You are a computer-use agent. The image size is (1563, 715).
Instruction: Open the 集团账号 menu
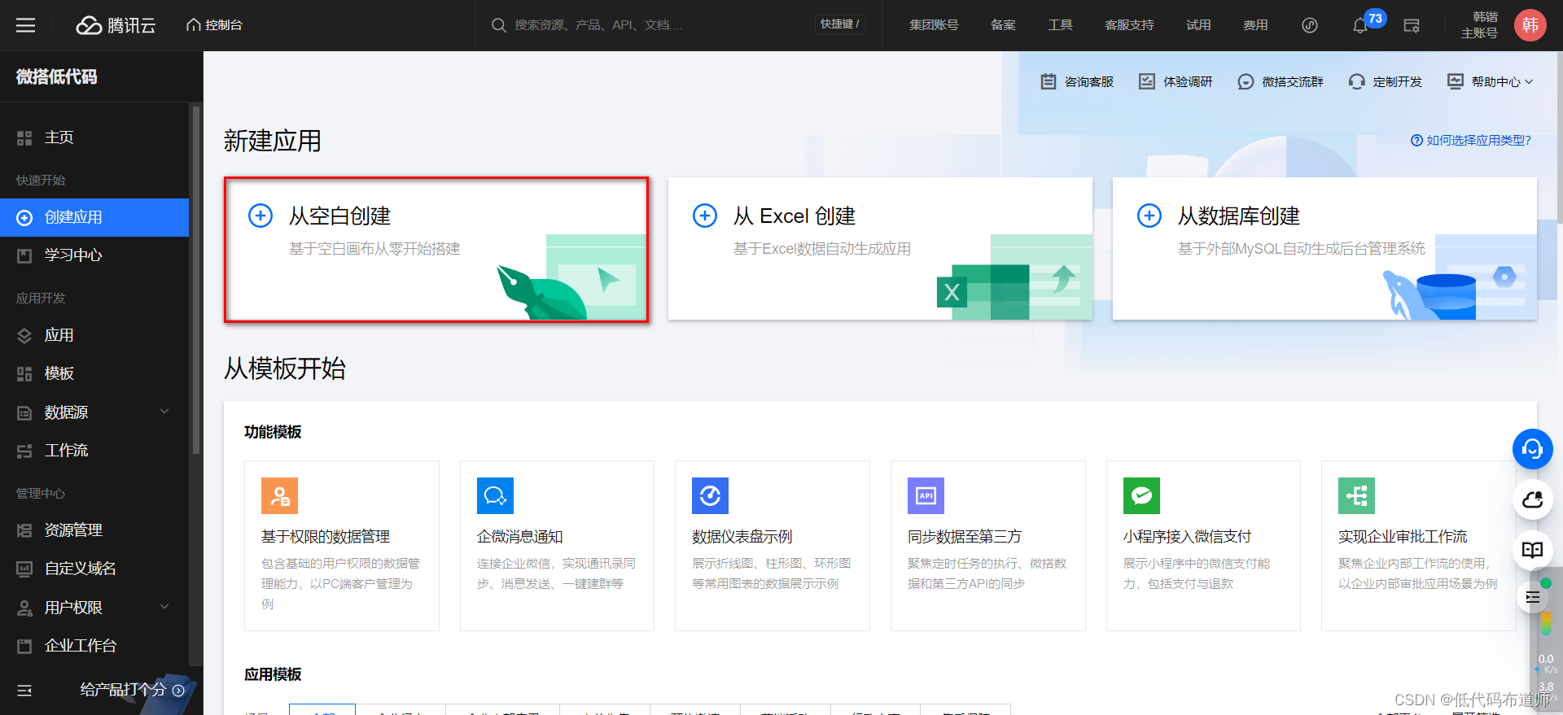934,25
